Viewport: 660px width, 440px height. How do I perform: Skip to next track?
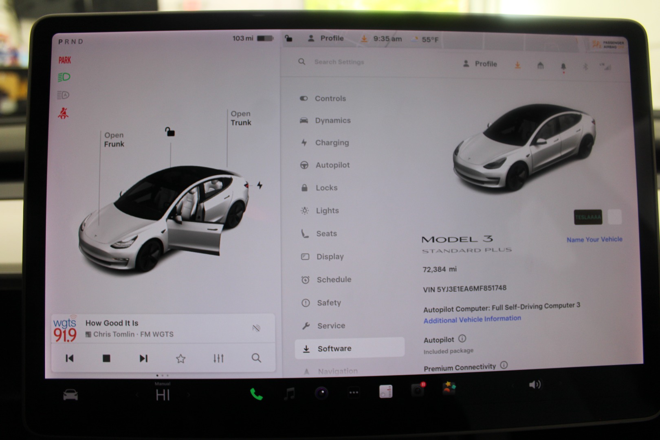pyautogui.click(x=143, y=358)
